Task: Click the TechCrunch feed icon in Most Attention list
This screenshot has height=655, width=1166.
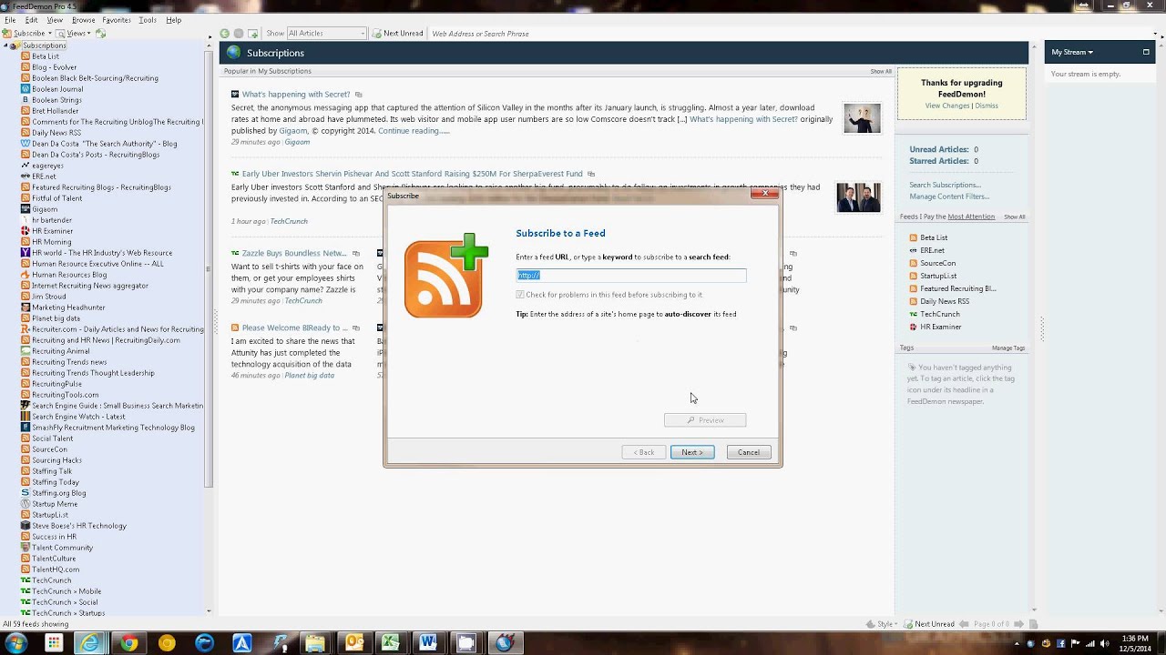Action: pyautogui.click(x=913, y=314)
